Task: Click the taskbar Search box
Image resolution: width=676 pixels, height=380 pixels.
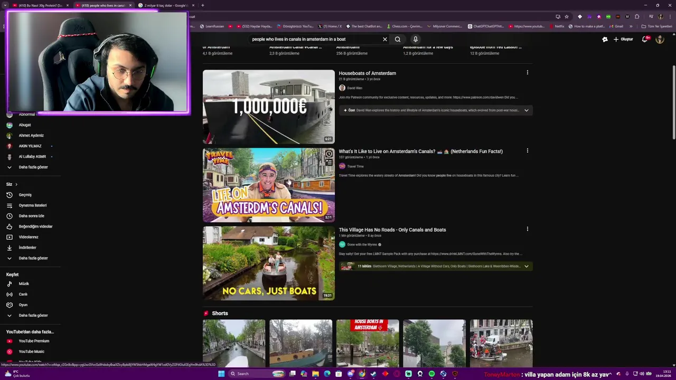Action: coord(257,374)
